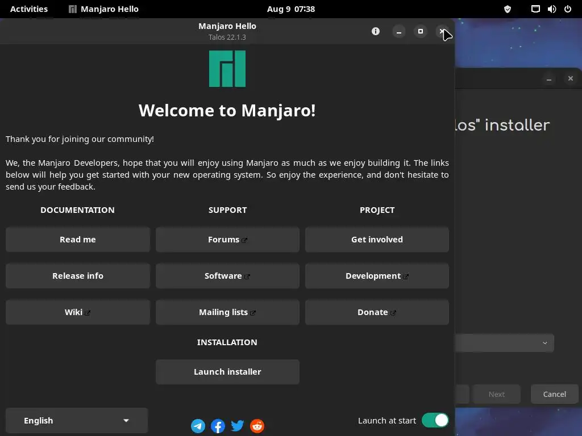582x436 pixels.
Task: Close the Manjaro Hello window
Action: [x=442, y=32]
